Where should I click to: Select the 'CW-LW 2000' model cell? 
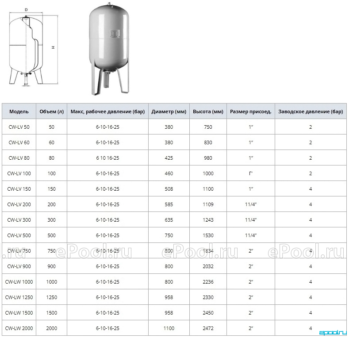[19, 328]
